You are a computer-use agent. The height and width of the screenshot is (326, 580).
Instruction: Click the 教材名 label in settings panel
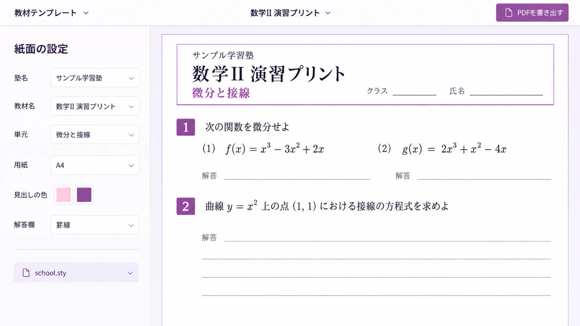[x=24, y=106]
